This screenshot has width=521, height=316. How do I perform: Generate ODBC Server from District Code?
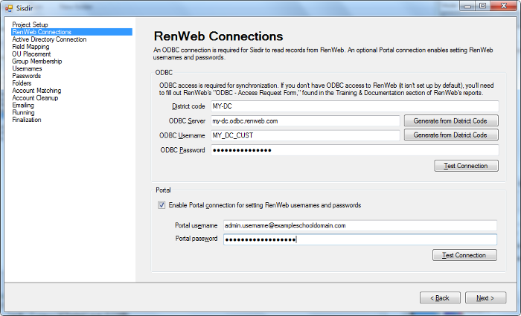pos(451,120)
